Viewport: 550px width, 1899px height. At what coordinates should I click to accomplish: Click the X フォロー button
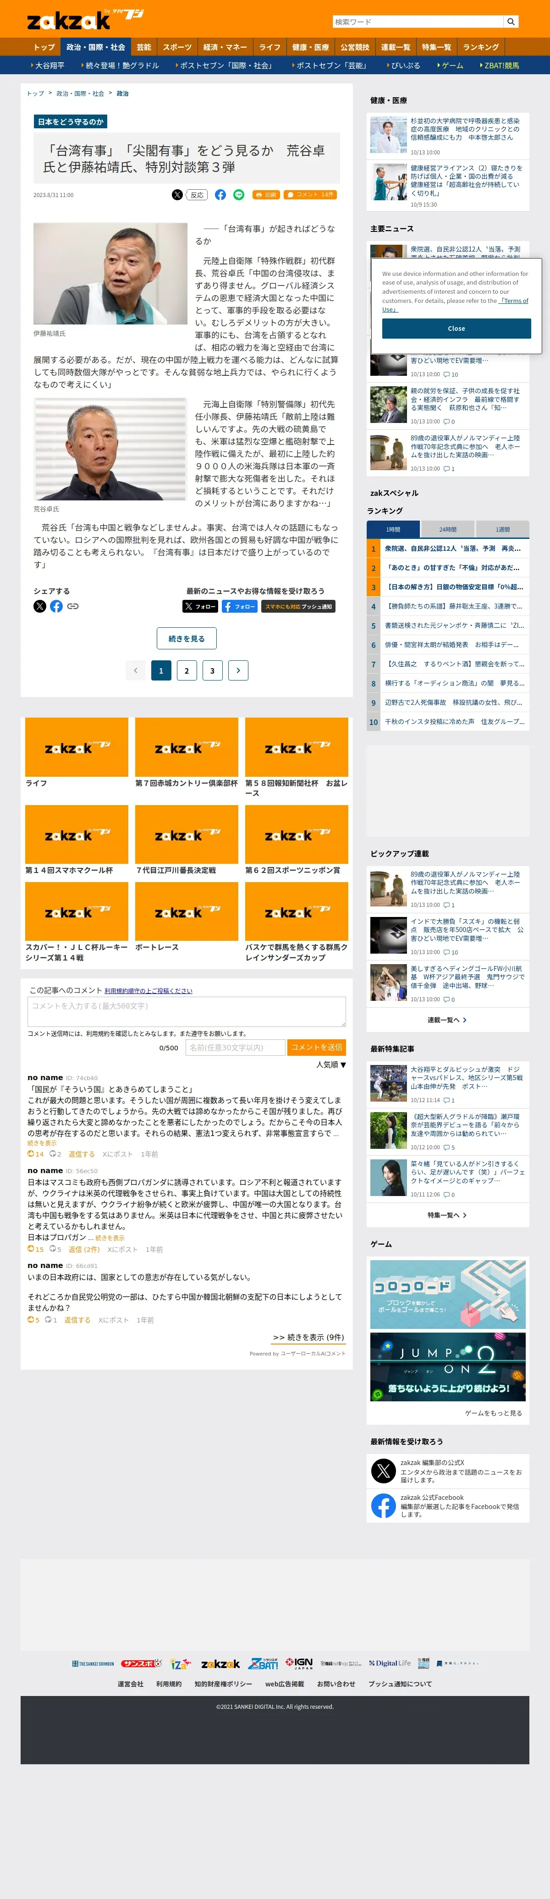tap(200, 606)
